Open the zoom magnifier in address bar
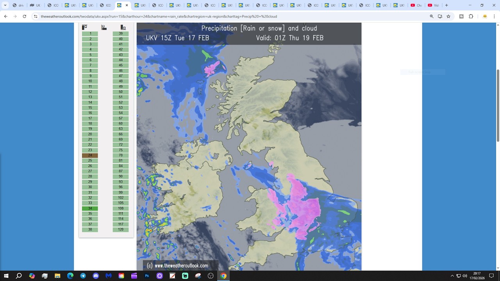This screenshot has height=281, width=500. [432, 16]
